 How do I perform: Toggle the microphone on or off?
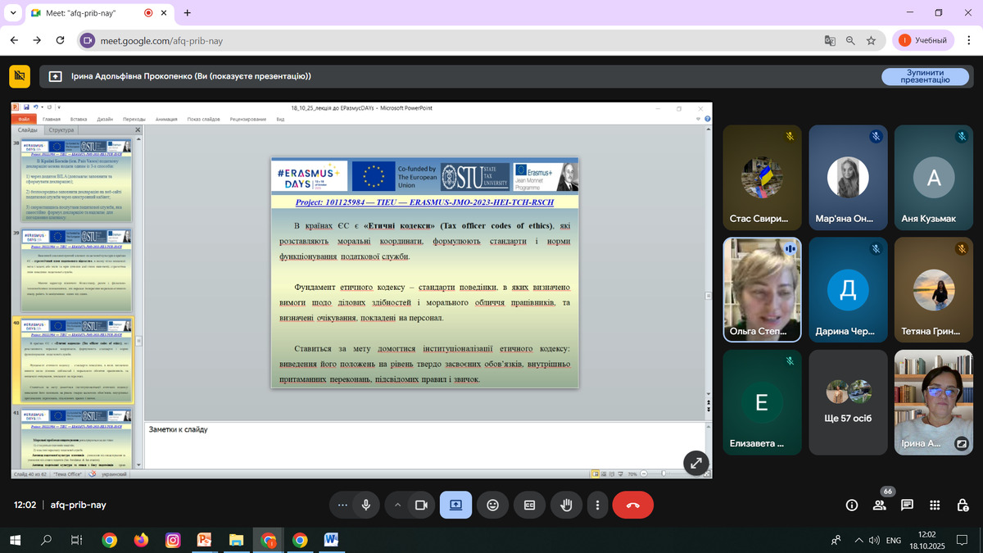(x=366, y=505)
